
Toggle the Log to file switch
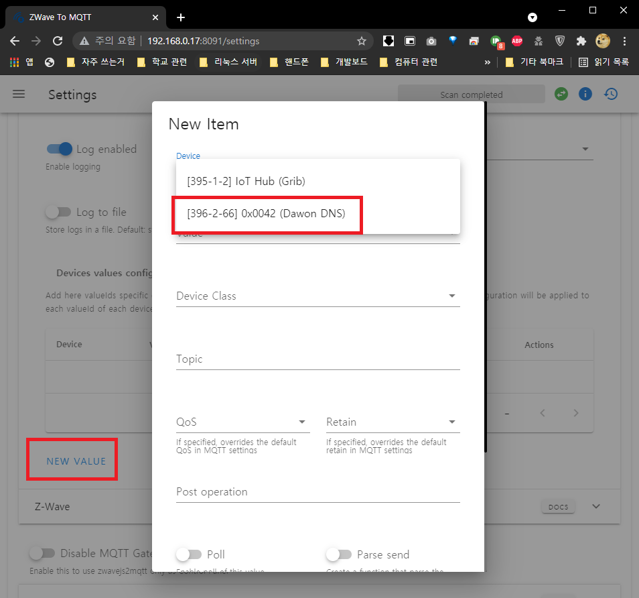click(58, 212)
